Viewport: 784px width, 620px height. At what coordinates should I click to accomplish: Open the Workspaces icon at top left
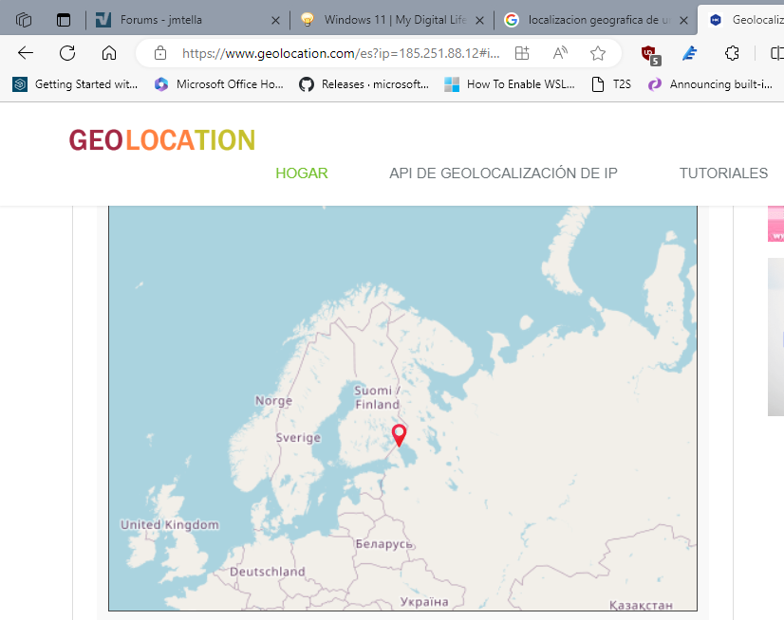click(x=24, y=20)
